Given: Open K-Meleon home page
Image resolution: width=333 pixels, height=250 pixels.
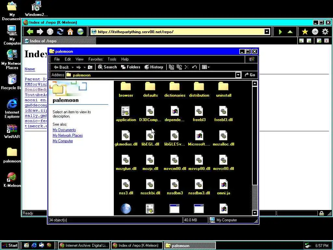Looking at the screenshot, I should (70, 32).
